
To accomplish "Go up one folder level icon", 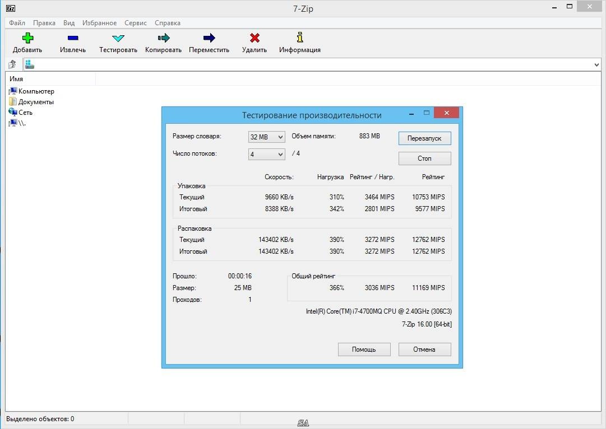I will (12, 64).
